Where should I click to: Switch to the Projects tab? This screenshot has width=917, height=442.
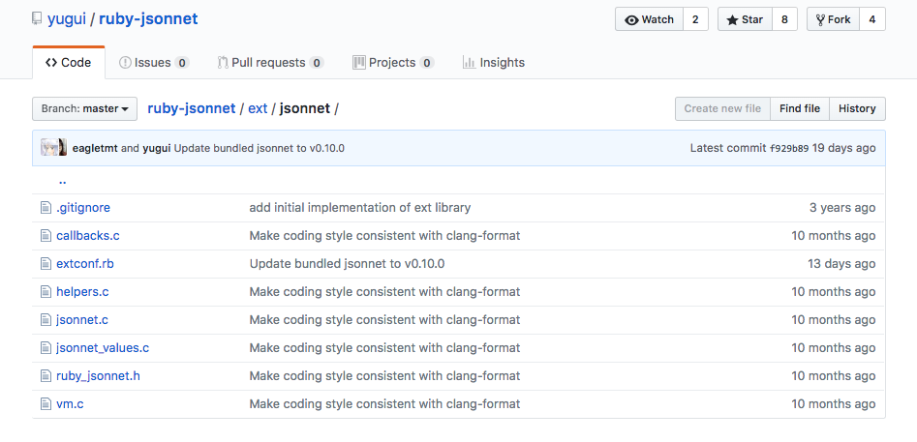coord(393,63)
